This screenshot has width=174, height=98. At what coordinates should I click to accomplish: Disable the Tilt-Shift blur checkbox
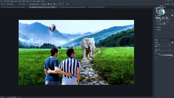pyautogui.click(x=172, y=15)
